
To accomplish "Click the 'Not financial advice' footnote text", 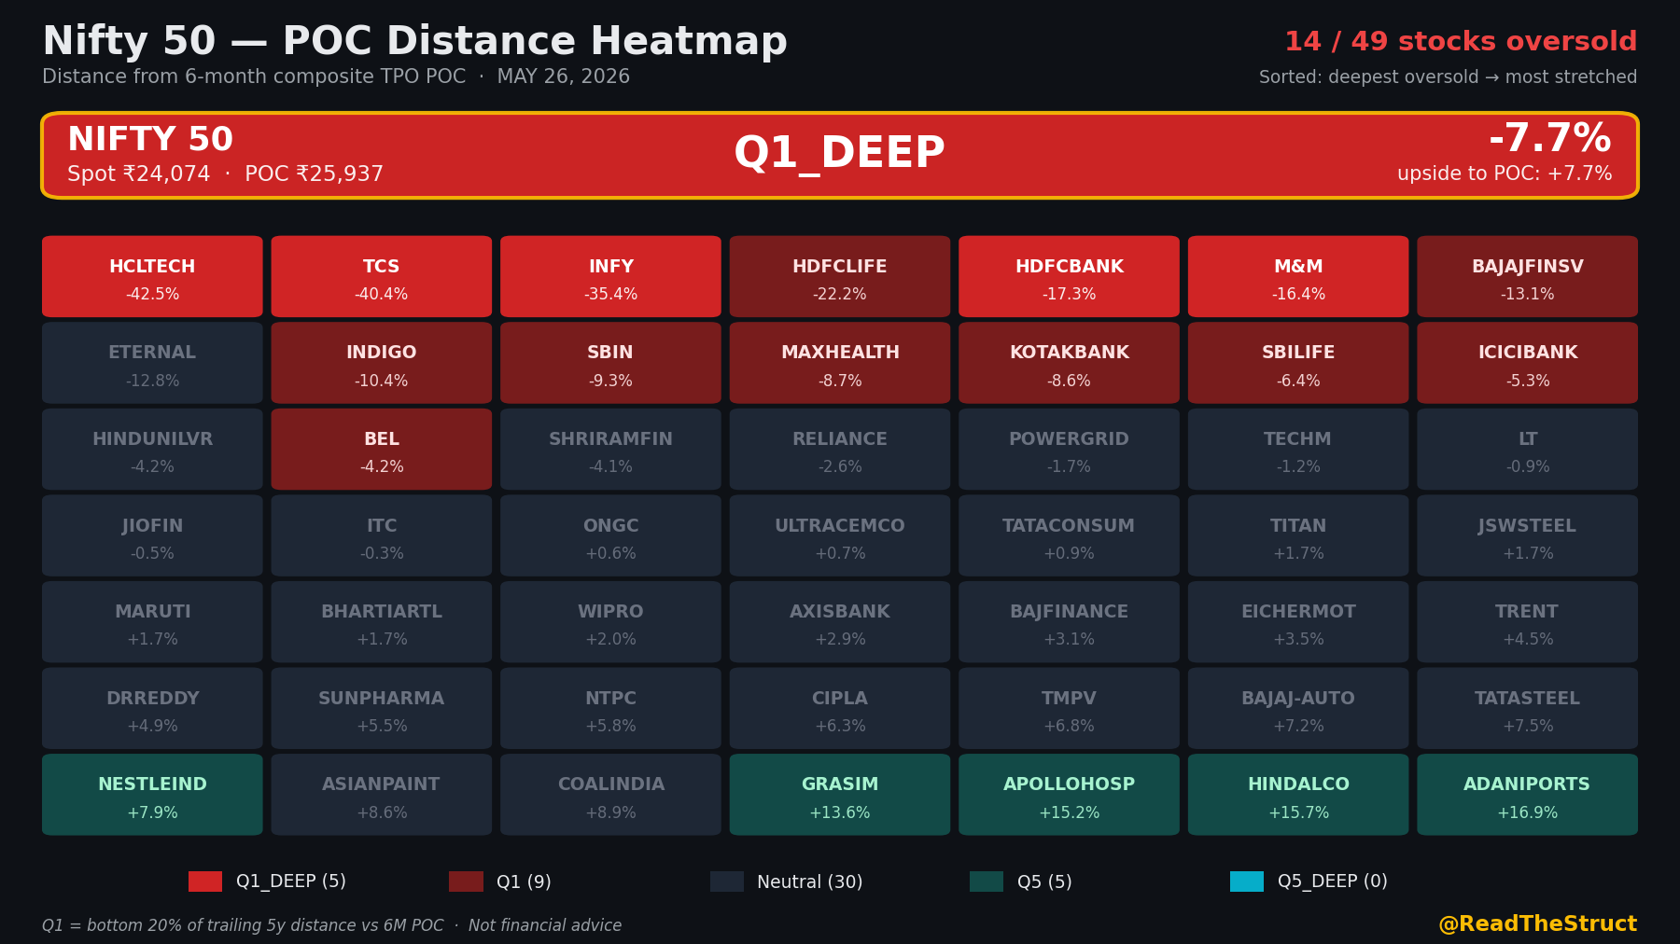I will pos(545,925).
